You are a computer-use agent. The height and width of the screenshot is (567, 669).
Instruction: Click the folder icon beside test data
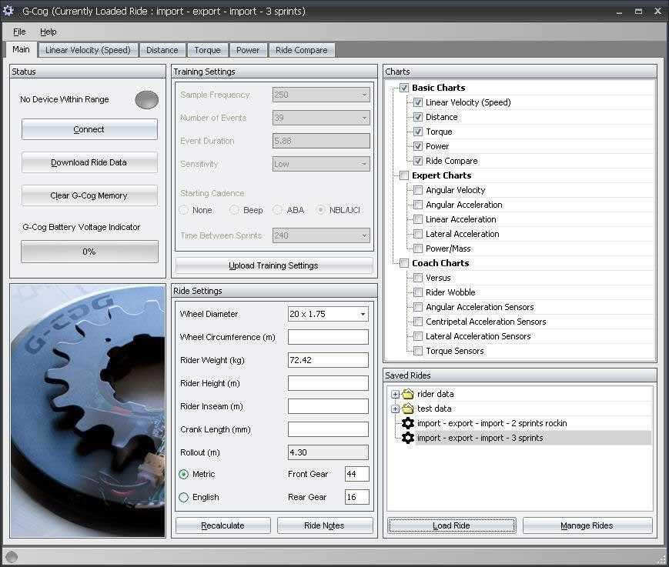click(x=408, y=409)
